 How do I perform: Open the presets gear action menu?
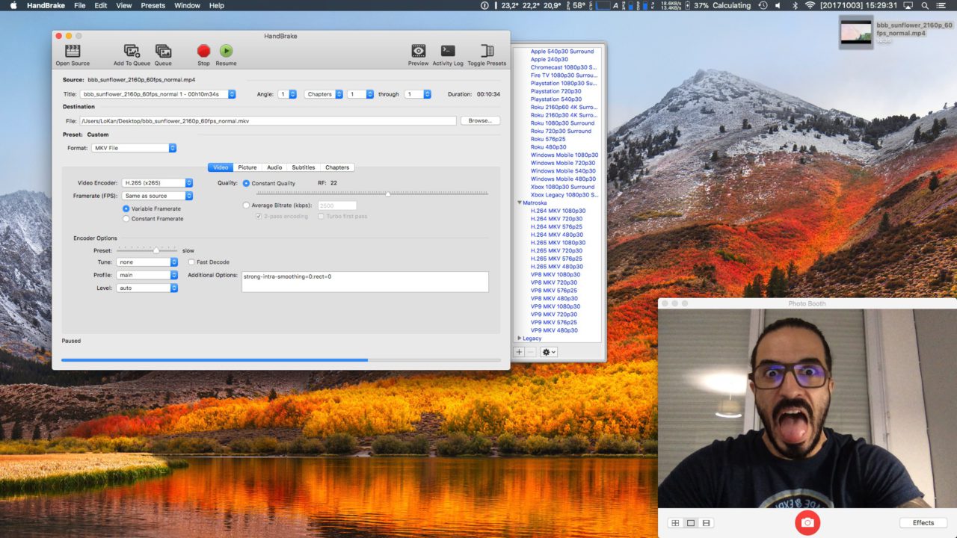(x=549, y=352)
